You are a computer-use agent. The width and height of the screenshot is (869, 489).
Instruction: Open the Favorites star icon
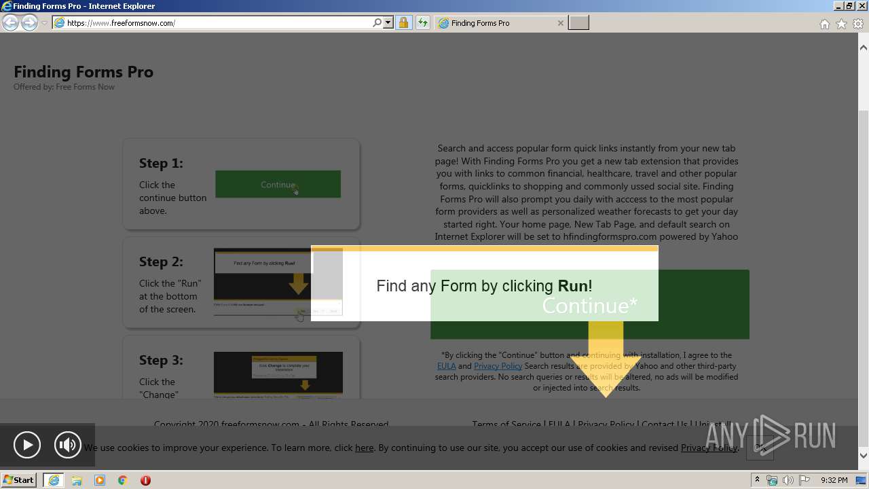(x=841, y=24)
